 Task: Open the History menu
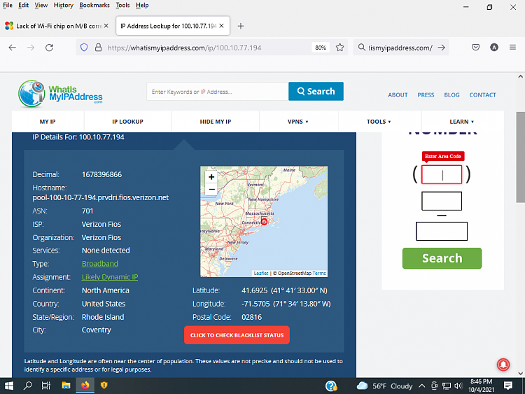(63, 5)
